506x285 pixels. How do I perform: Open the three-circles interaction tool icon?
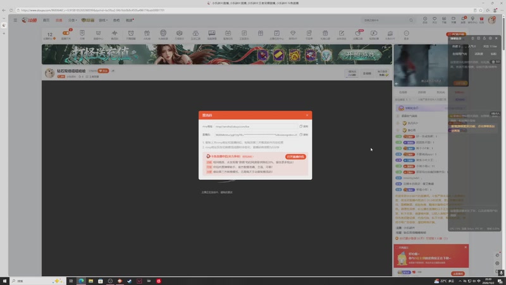point(195,34)
